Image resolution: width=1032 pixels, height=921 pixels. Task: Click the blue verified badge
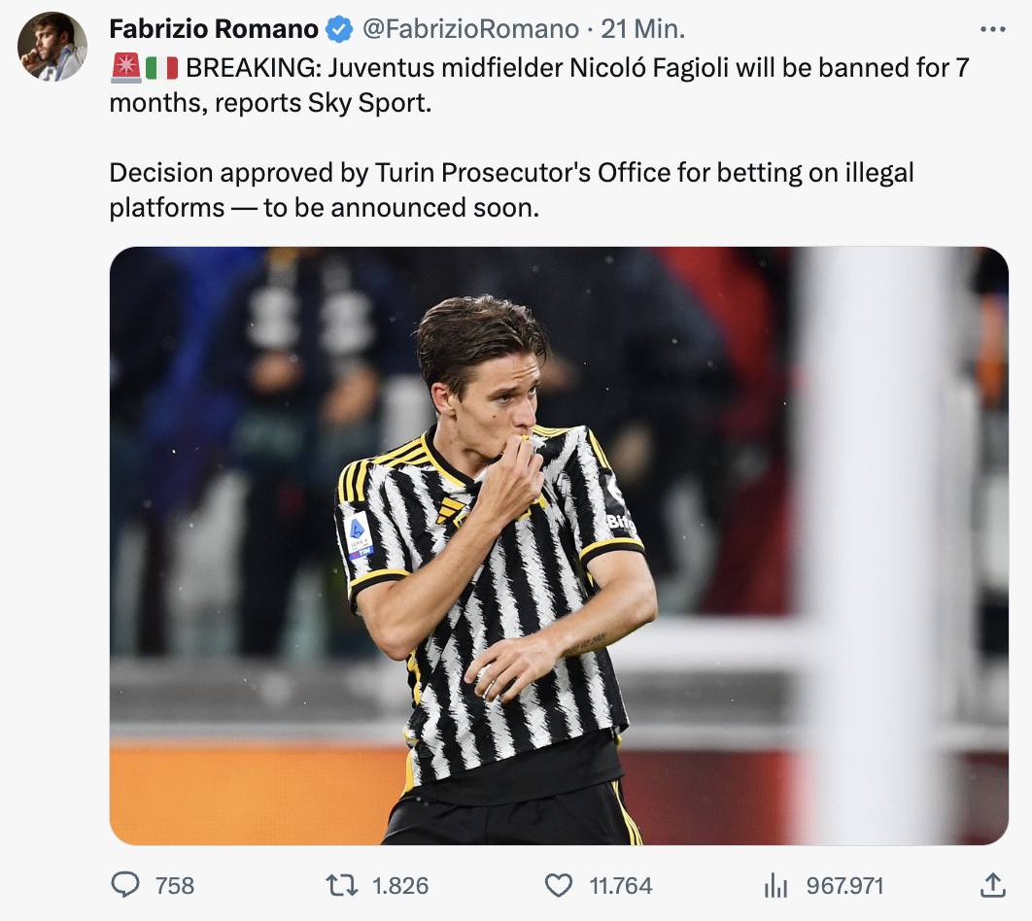click(339, 30)
